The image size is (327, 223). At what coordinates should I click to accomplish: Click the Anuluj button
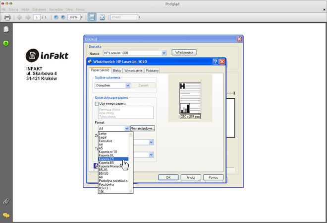(x=191, y=177)
